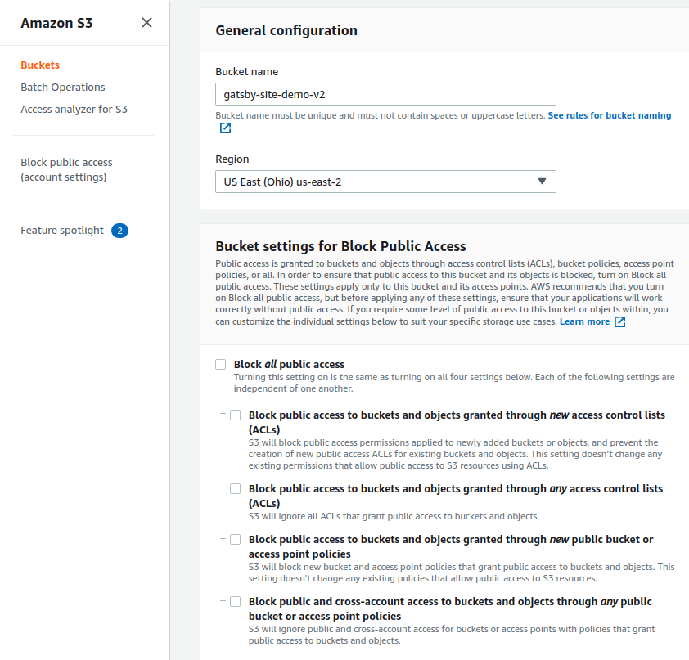This screenshot has height=660, width=689.
Task: Click the Feature spotlight count badge
Action: point(119,230)
